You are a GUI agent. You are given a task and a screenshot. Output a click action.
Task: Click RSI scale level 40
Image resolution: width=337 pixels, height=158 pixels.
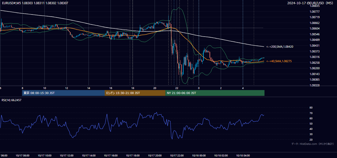pos(311,129)
